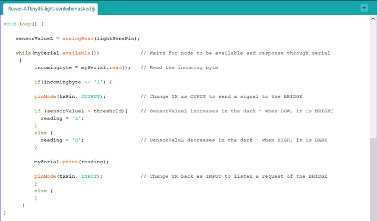Screen dimensions: 377x221
Task: Open the tab menu dropdown arrow
Action: tap(364, 8)
